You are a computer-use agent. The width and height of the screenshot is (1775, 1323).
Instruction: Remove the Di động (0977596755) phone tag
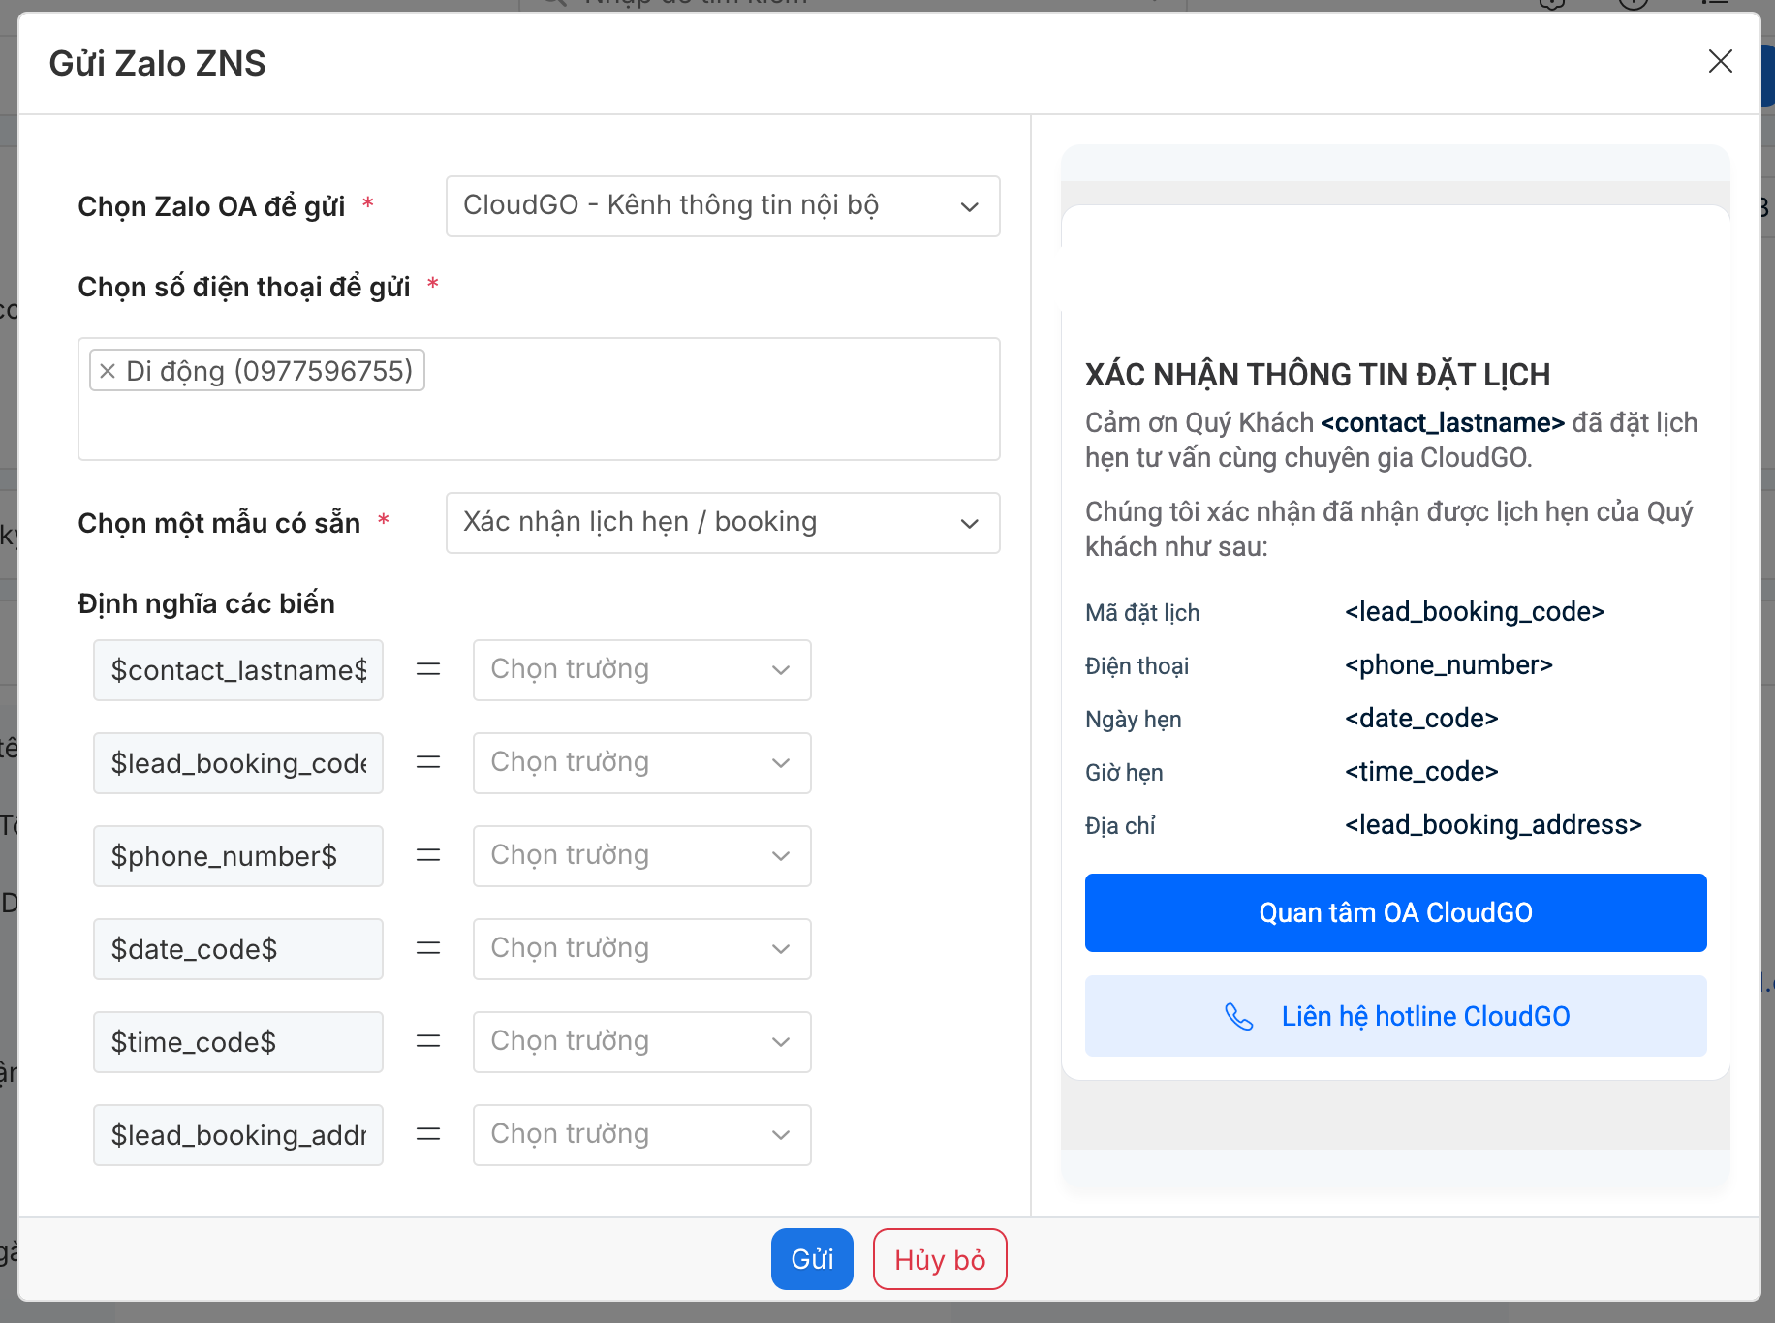pyautogui.click(x=108, y=371)
